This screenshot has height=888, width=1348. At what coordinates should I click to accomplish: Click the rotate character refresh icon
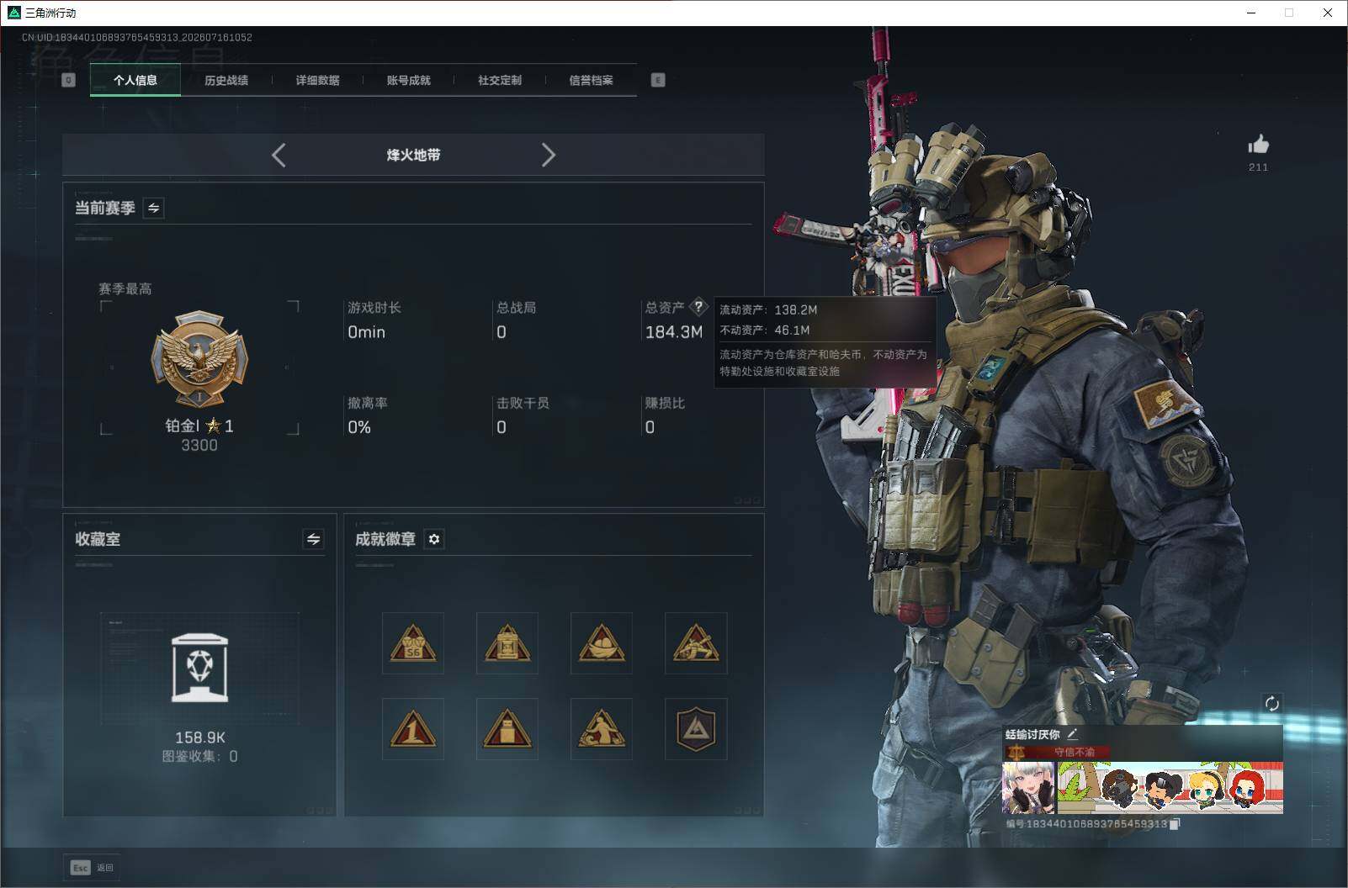[1271, 703]
